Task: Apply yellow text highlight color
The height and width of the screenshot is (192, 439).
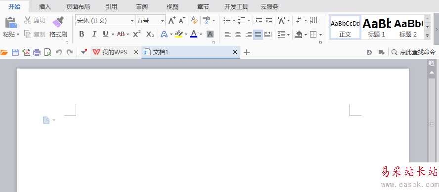Action: click(178, 35)
